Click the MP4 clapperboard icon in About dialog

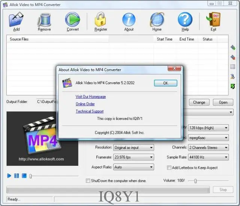(67, 83)
